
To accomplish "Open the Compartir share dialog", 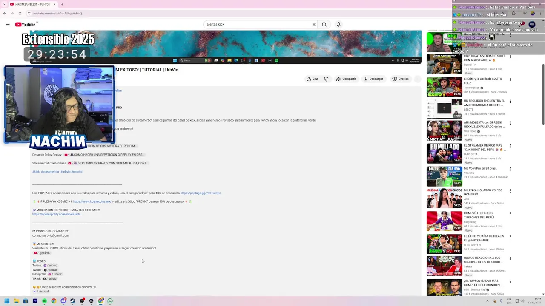I will pos(346,79).
